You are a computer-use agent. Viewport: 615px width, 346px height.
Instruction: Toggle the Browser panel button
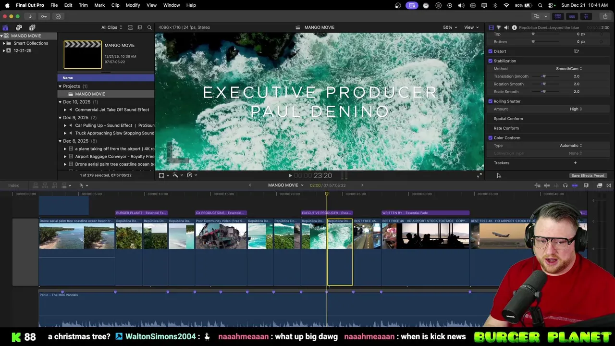[x=558, y=16]
